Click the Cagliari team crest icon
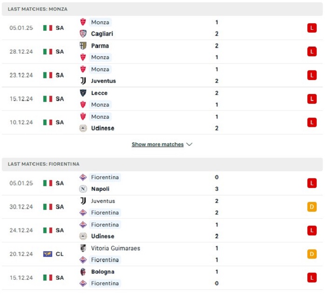The image size is (326, 295). (83, 34)
